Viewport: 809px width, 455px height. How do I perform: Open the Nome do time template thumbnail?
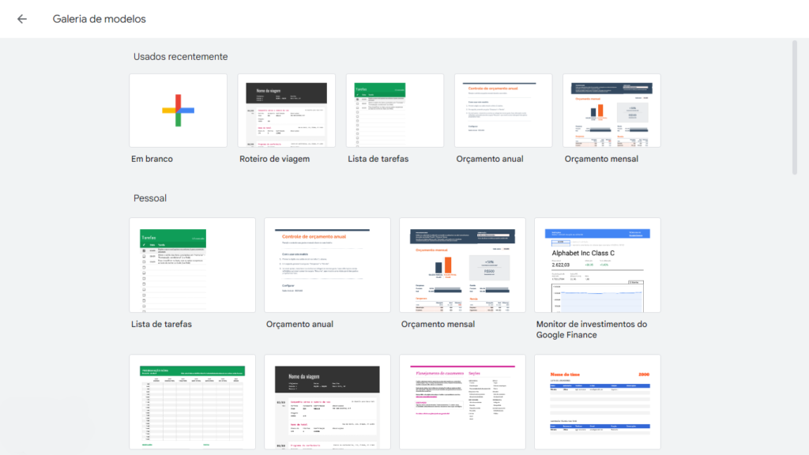[597, 402]
